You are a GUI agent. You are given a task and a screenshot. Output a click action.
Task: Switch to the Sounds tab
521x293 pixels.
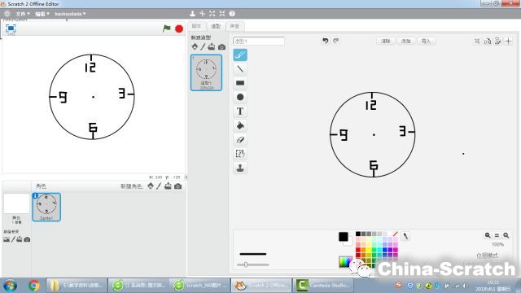234,26
